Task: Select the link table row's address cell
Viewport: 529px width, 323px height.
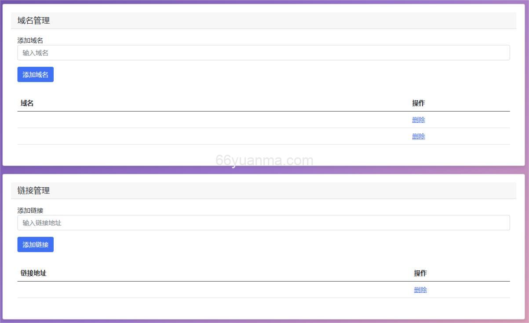Action: pyautogui.click(x=211, y=290)
